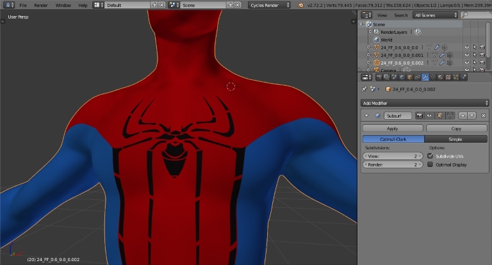Delete the current scene with X
Viewport: 492px width, 265px height.
(x=238, y=5)
